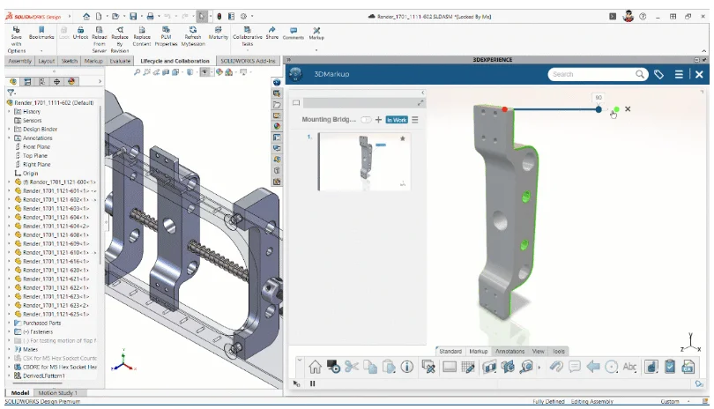Expand the Annotations tree node
The height and width of the screenshot is (409, 714).
9,138
